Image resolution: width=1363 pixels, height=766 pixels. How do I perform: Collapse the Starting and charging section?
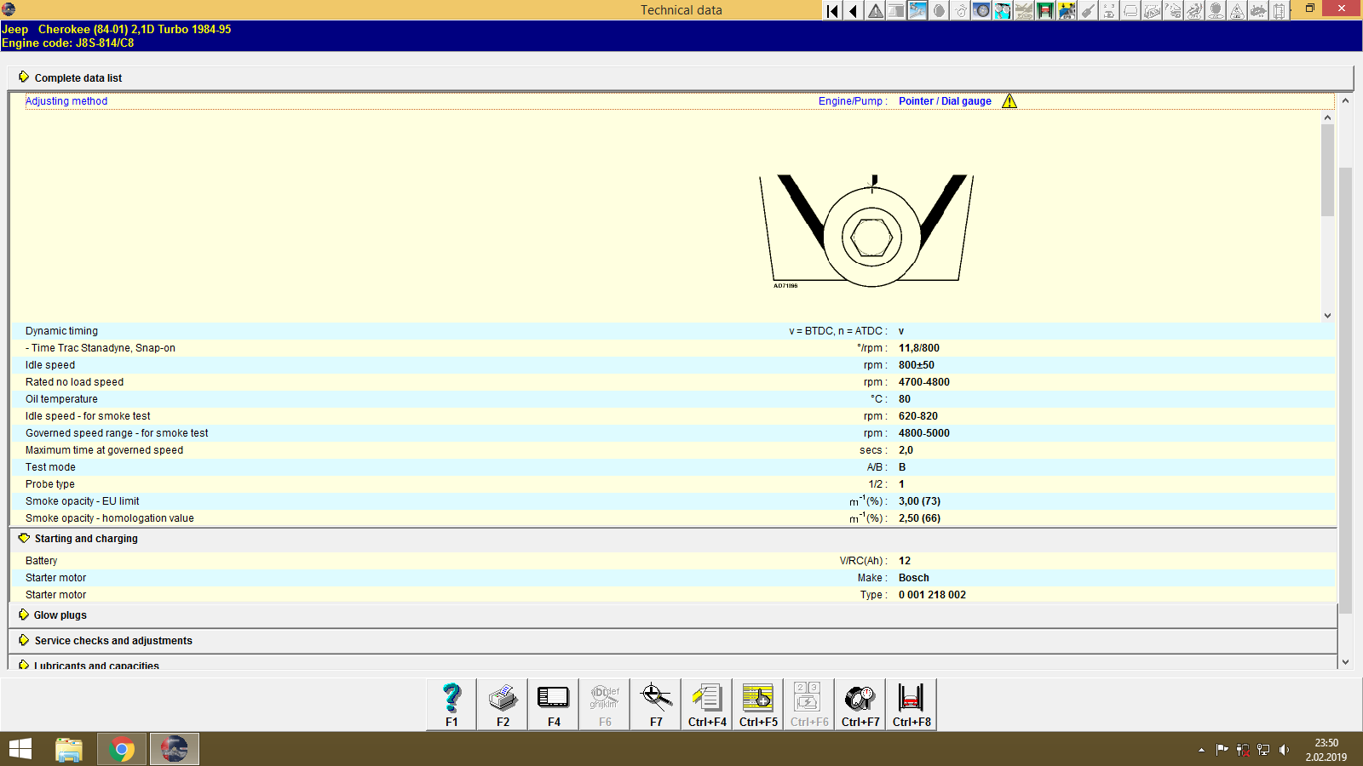point(85,538)
